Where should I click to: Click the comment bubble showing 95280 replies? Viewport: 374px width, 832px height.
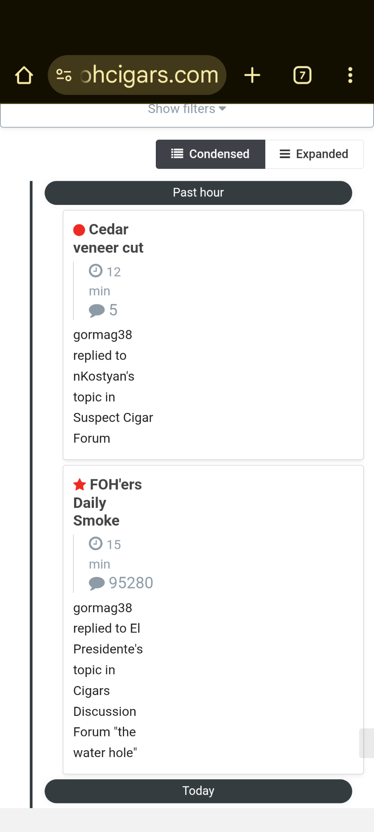(x=97, y=583)
